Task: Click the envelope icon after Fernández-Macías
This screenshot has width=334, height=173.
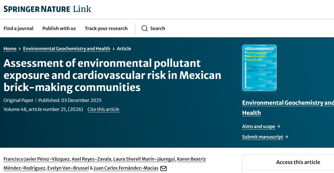Action: click(x=163, y=169)
